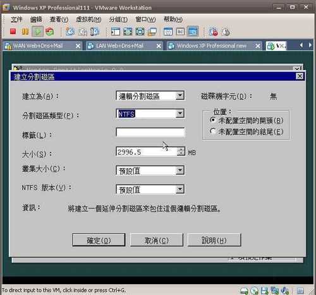Click the hard disk status icon

[x=244, y=291]
